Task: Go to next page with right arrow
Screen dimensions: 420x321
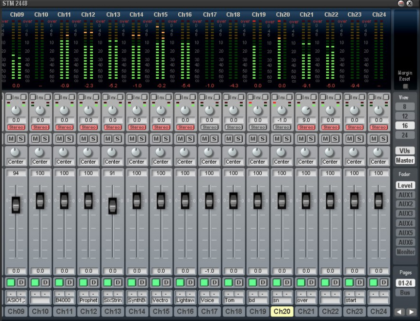Action: pos(411,312)
